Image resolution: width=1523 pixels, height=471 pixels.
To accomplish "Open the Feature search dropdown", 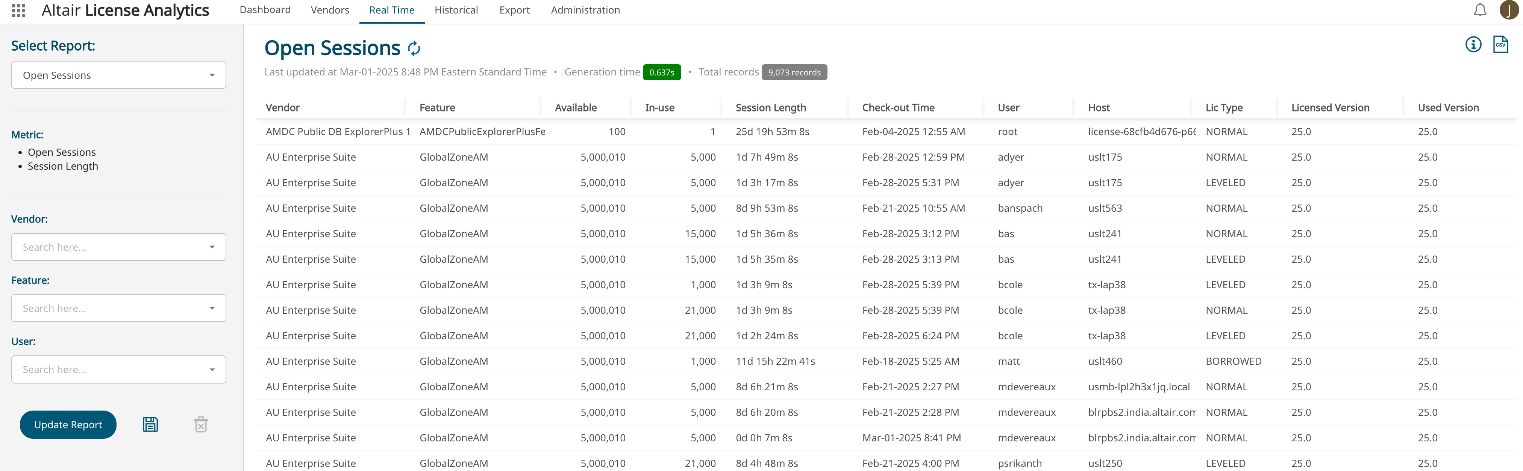I will click(x=118, y=308).
